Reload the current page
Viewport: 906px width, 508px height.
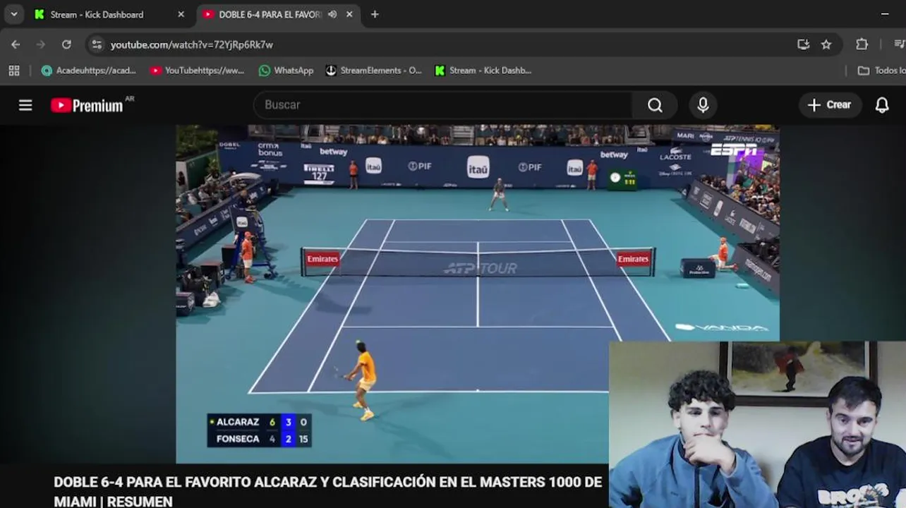66,44
